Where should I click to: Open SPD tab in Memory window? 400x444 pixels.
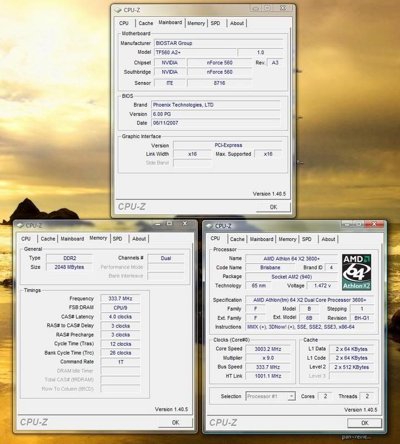pos(118,239)
